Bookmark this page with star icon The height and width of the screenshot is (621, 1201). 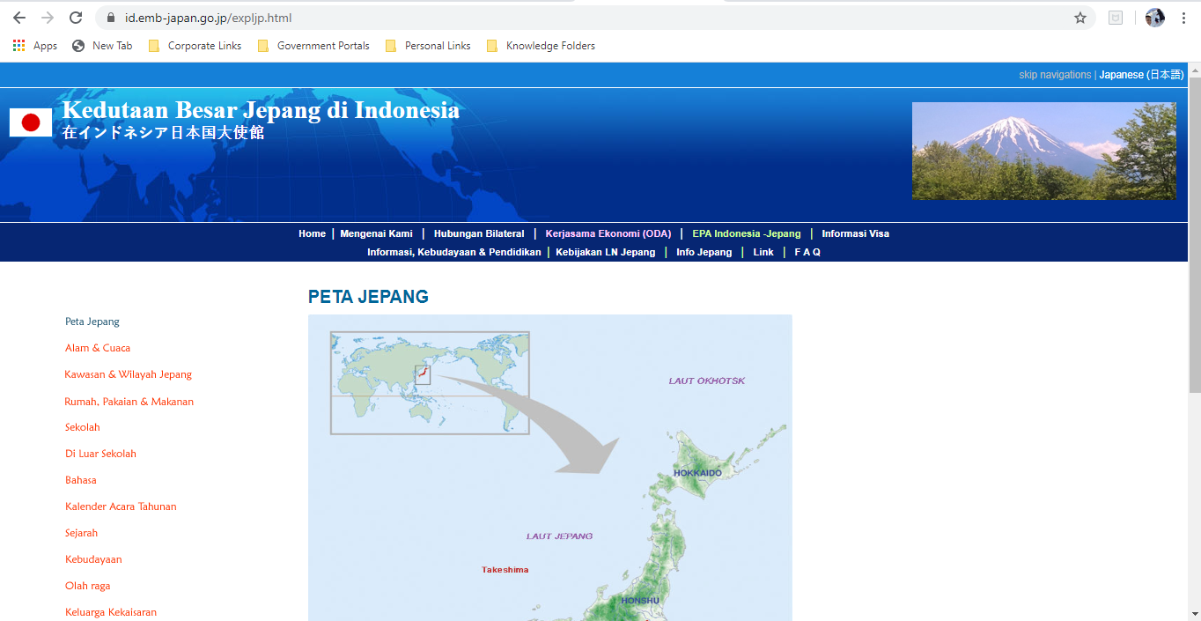point(1080,18)
